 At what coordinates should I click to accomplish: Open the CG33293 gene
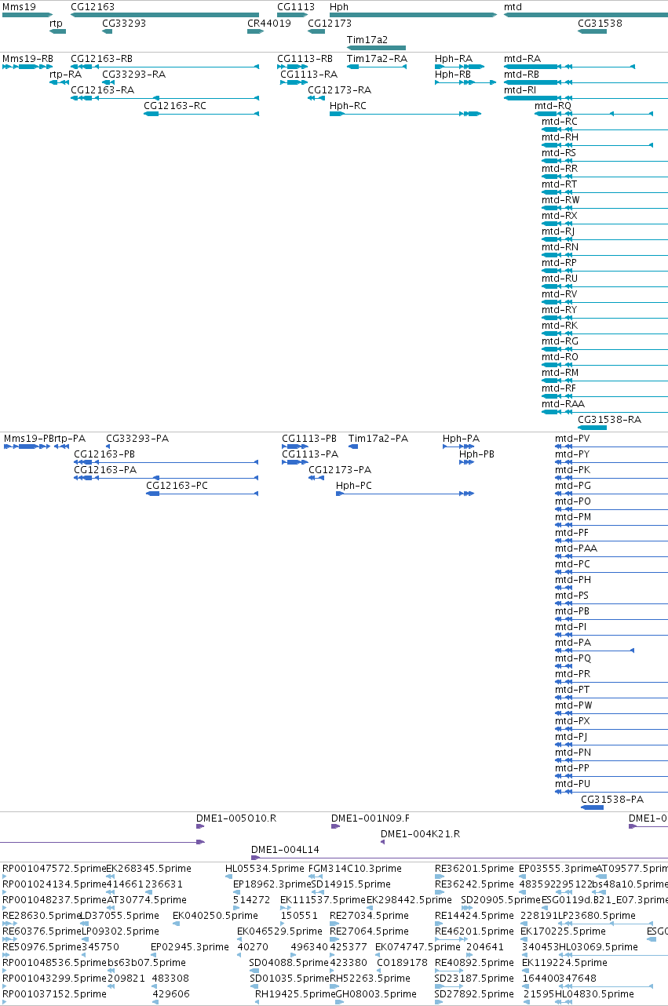(108, 31)
